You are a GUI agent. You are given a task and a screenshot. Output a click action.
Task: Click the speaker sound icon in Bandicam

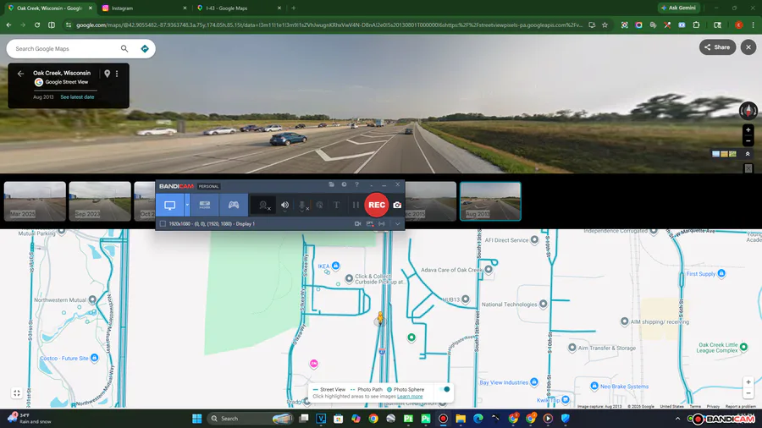point(284,206)
